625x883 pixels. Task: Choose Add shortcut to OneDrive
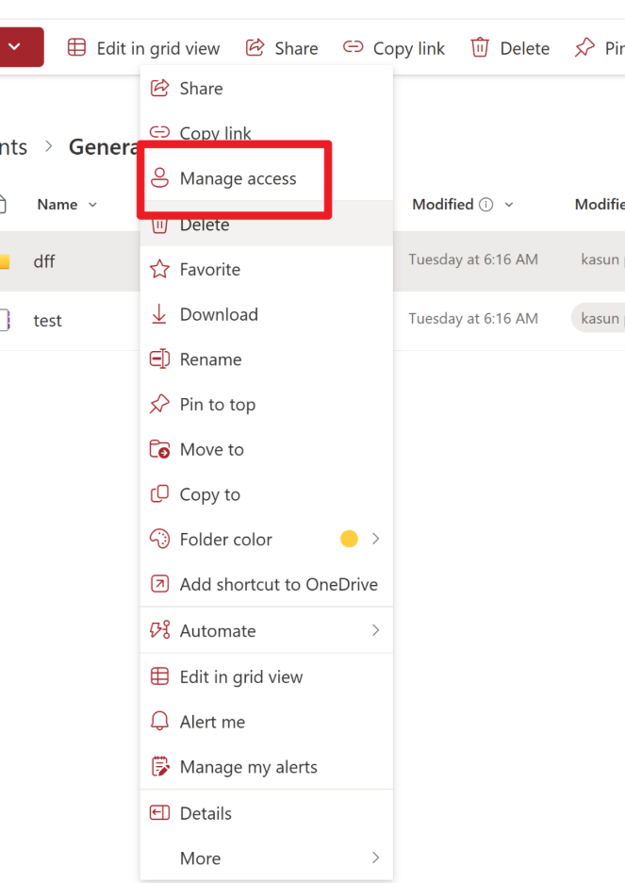click(x=266, y=584)
